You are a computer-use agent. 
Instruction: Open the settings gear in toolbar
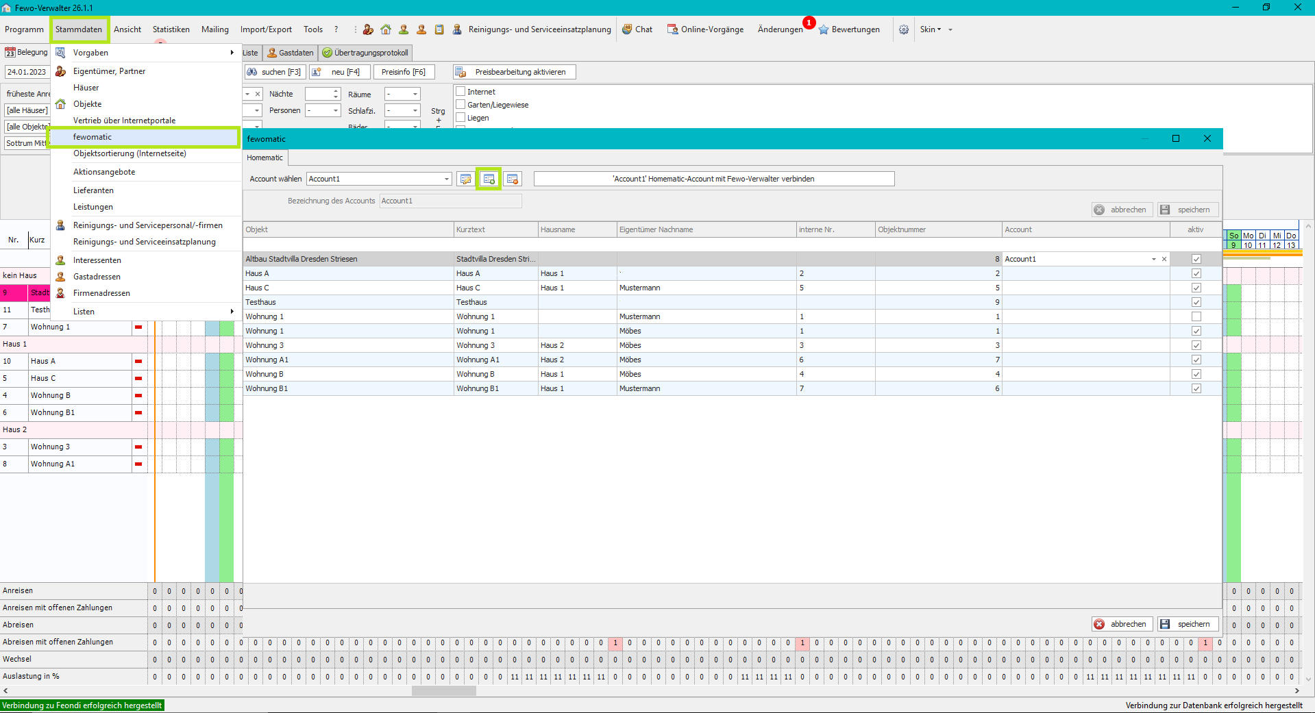pos(904,29)
